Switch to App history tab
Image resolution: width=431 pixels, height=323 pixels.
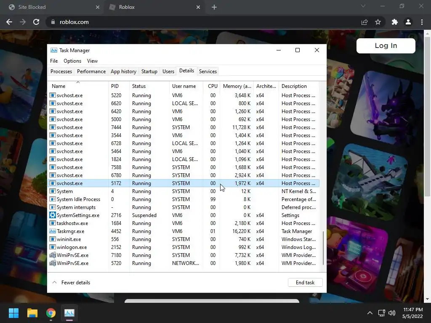point(123,71)
